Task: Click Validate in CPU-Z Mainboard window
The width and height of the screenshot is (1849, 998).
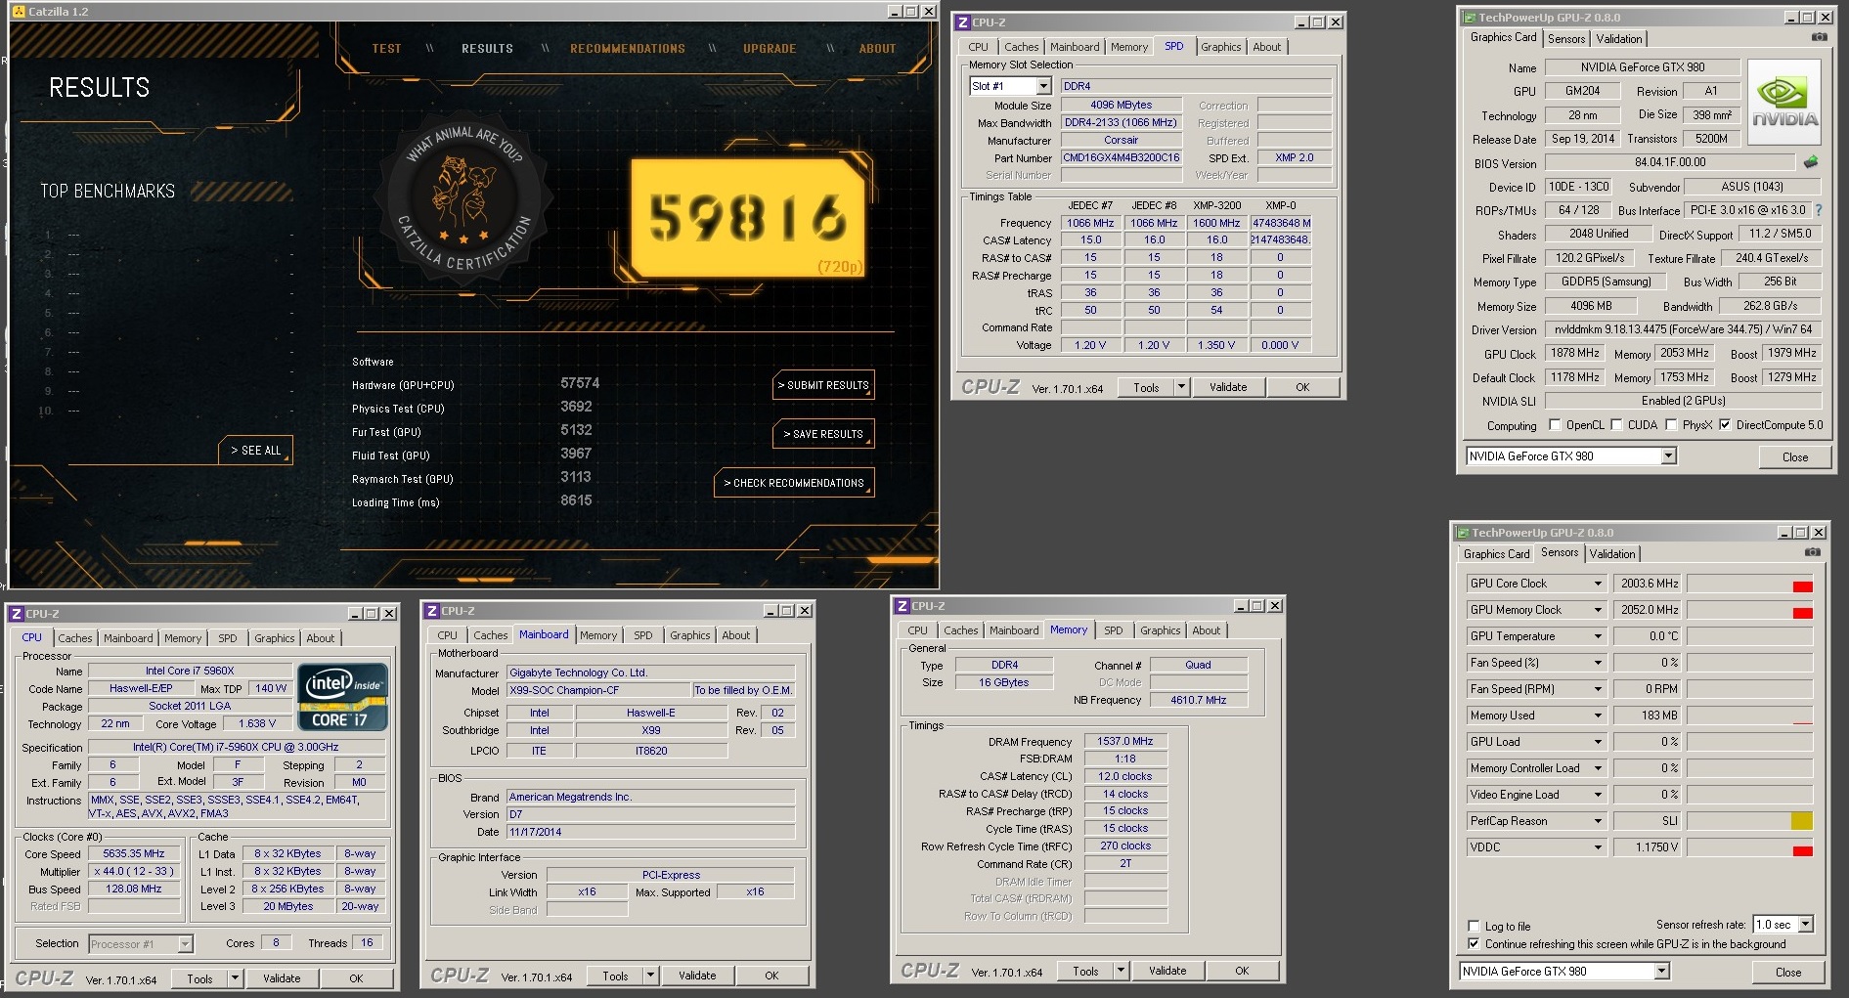Action: click(697, 976)
